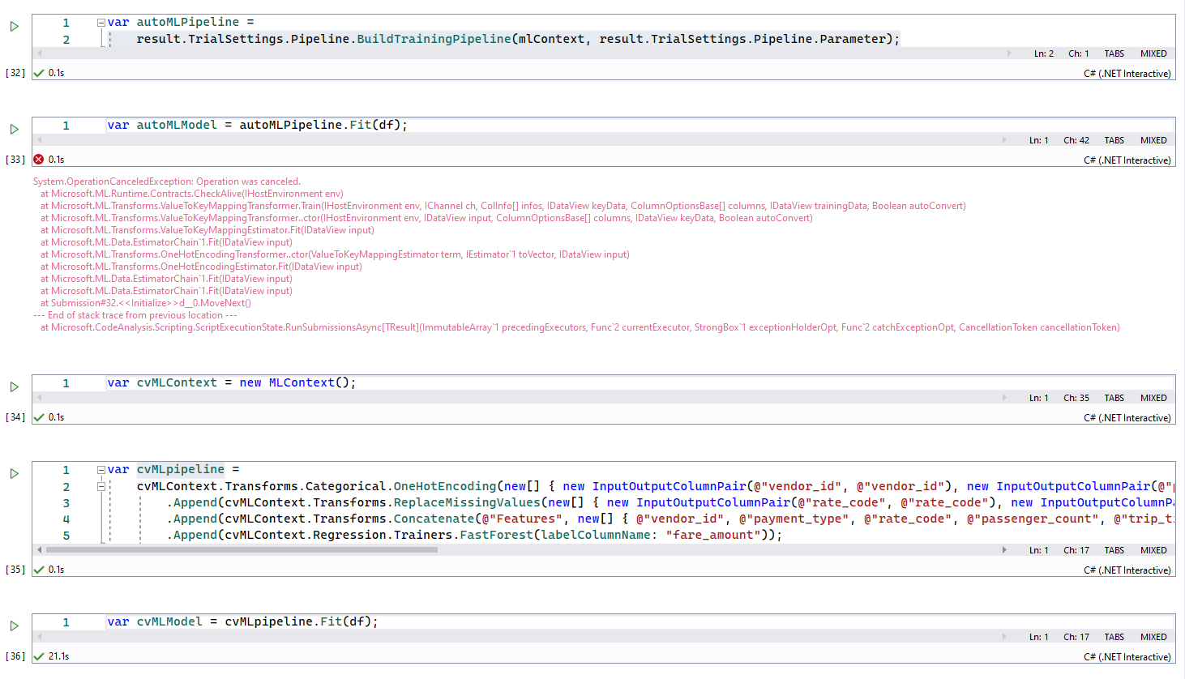Open language picker C# (.NET Interactive) for cell 32
Screen dimensions: 1185x679
pos(1127,74)
